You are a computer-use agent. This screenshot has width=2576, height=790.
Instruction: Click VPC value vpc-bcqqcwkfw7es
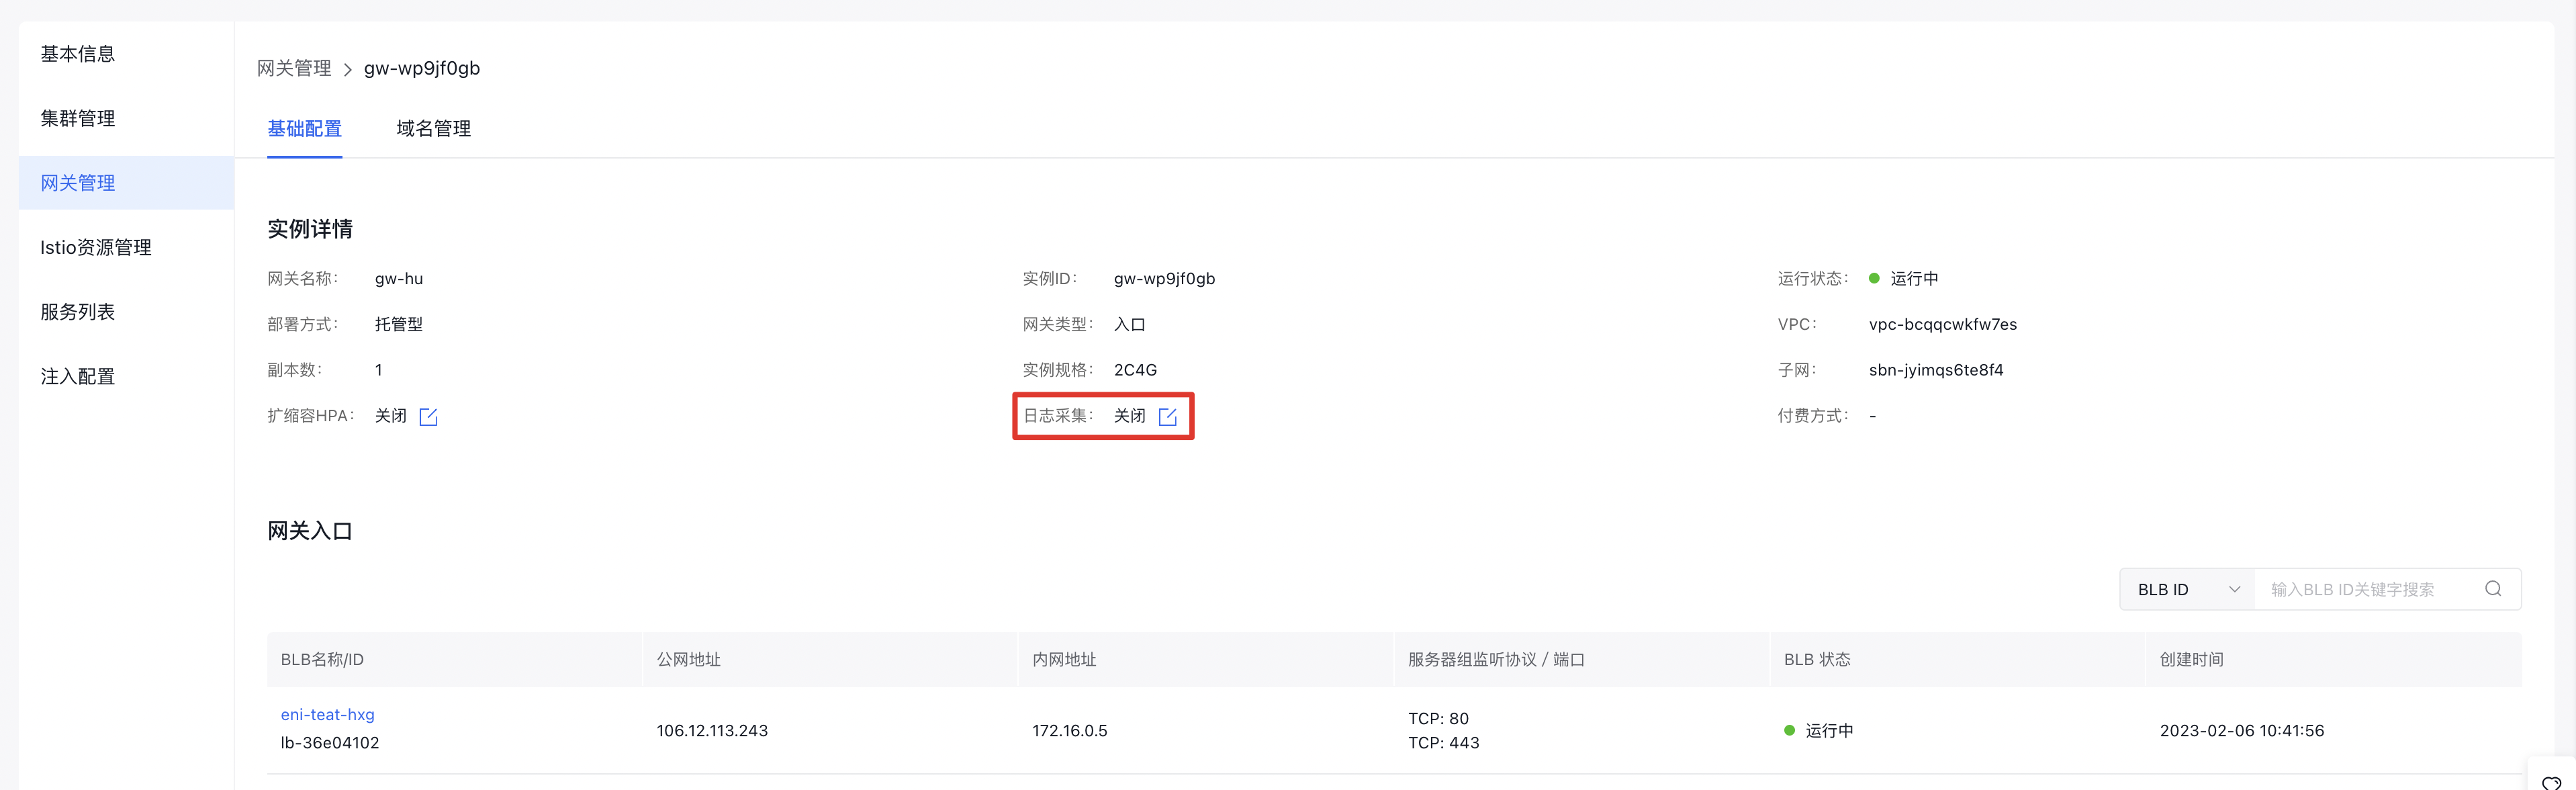tap(1942, 324)
